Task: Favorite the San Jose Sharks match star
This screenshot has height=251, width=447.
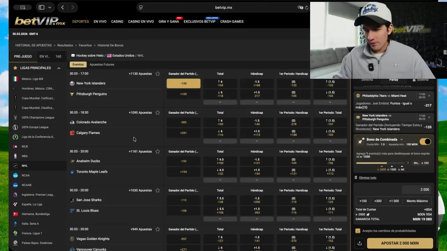Action: (157, 190)
